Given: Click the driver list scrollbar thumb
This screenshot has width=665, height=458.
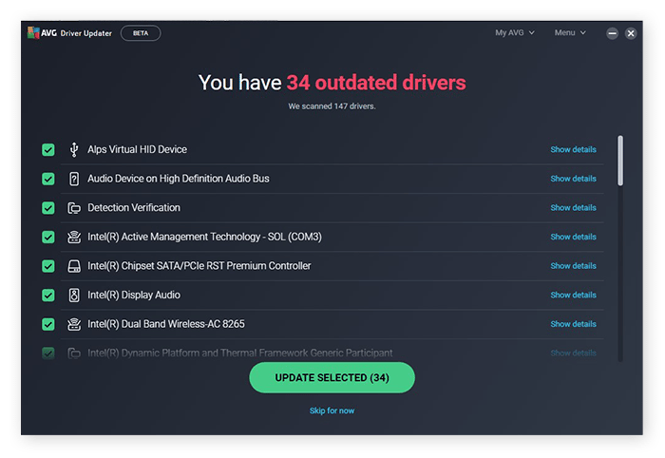Looking at the screenshot, I should (x=620, y=161).
